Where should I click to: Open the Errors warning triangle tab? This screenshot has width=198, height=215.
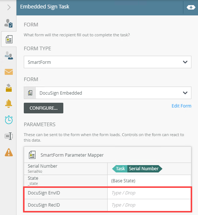pyautogui.click(x=9, y=152)
